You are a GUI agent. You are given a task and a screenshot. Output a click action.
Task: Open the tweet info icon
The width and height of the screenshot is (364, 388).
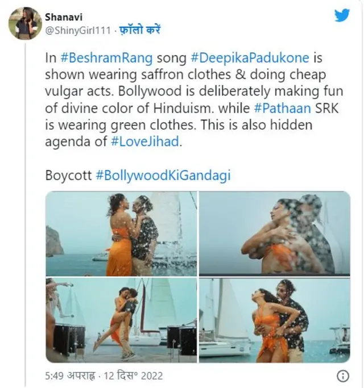pos(343,376)
